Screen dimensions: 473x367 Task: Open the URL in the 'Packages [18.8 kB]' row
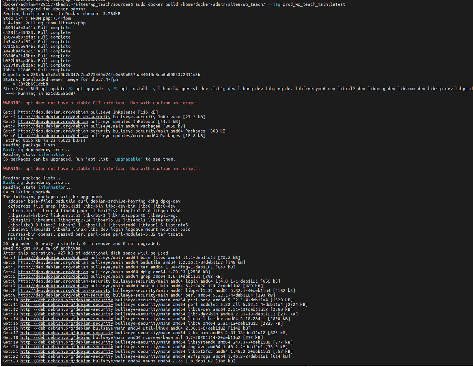pos(53,136)
